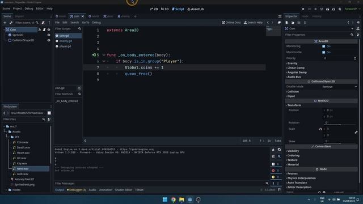Image resolution: width=363 pixels, height=204 pixels.
Task: Select Next.wav in FileSystem
Action: [x=31, y=169]
